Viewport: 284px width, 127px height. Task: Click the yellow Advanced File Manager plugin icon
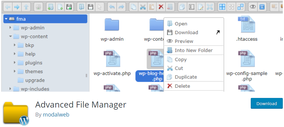coord(16,114)
